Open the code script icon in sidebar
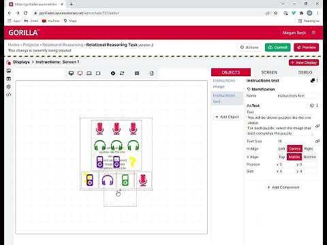The height and width of the screenshot is (245, 327). (9, 95)
